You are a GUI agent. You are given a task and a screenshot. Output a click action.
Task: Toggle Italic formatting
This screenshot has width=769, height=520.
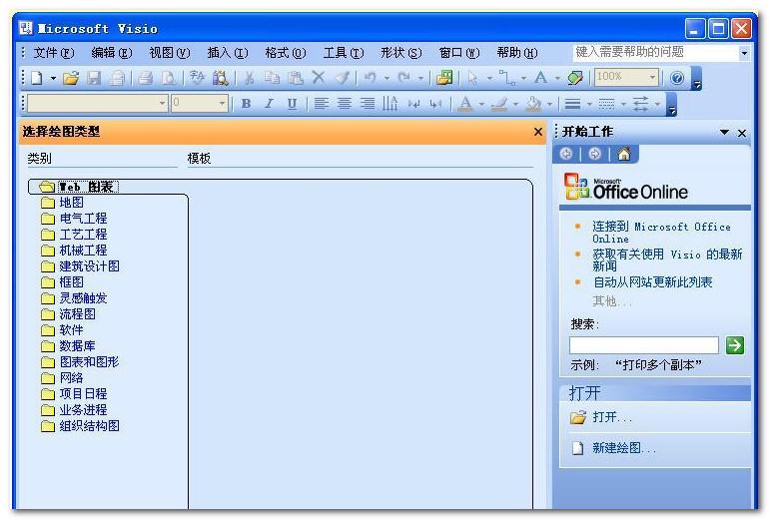(270, 104)
